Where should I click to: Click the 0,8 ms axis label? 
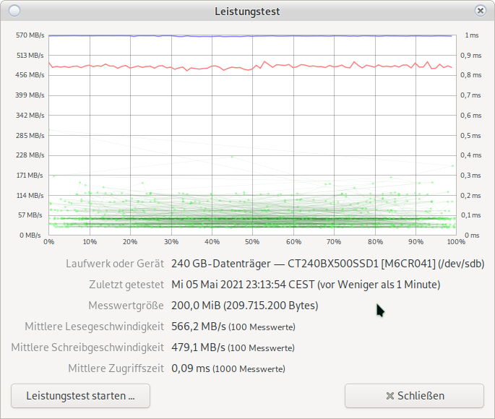coord(470,75)
